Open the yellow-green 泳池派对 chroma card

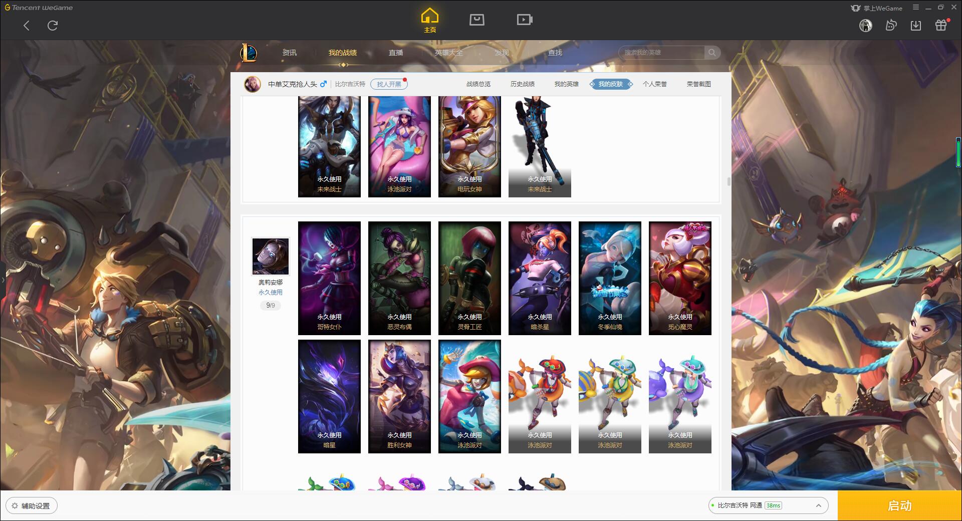click(x=610, y=396)
